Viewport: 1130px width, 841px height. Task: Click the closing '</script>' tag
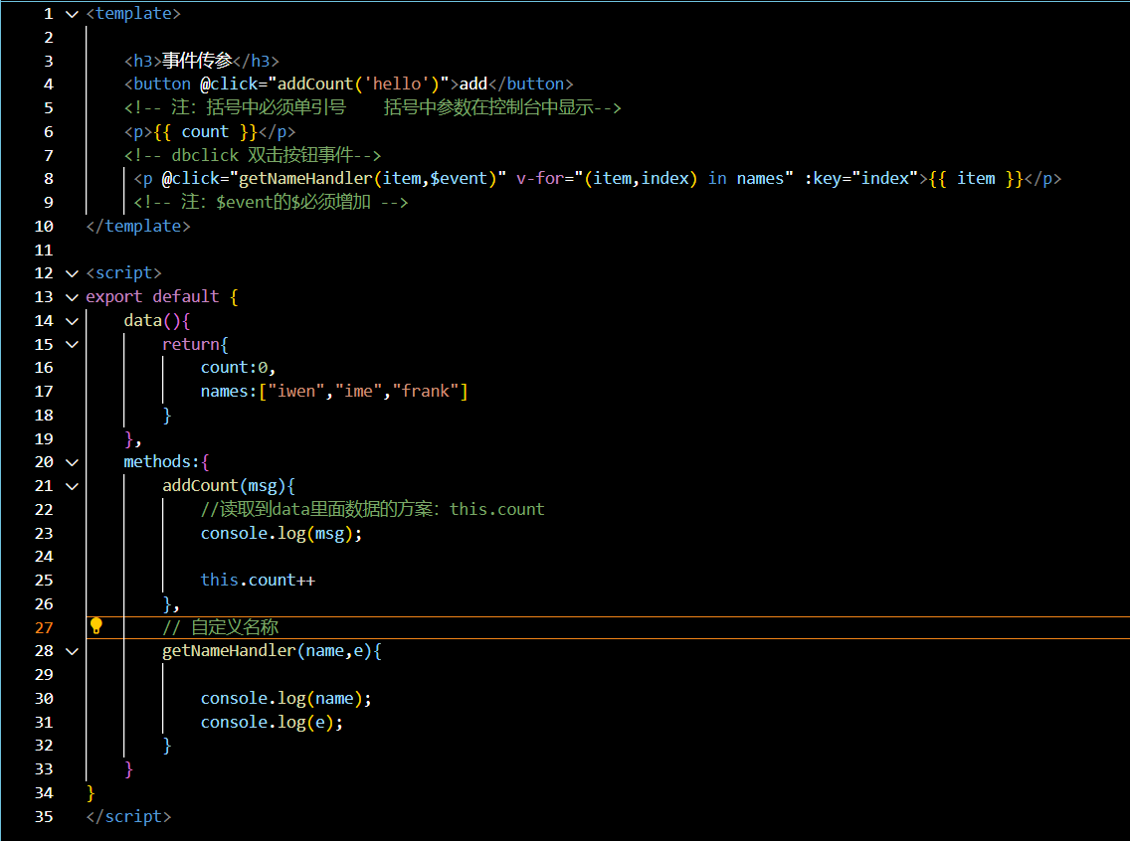point(128,816)
